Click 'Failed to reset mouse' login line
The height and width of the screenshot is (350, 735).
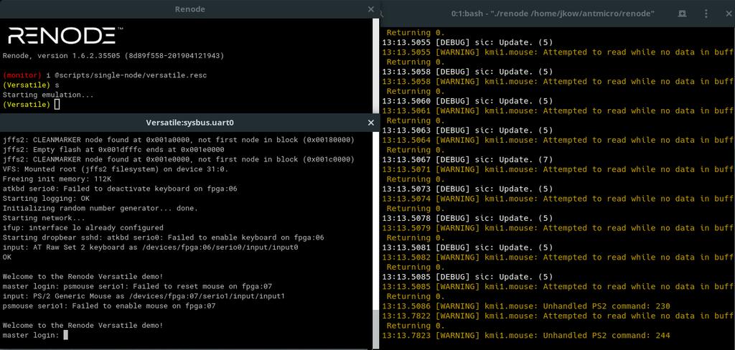(x=137, y=286)
